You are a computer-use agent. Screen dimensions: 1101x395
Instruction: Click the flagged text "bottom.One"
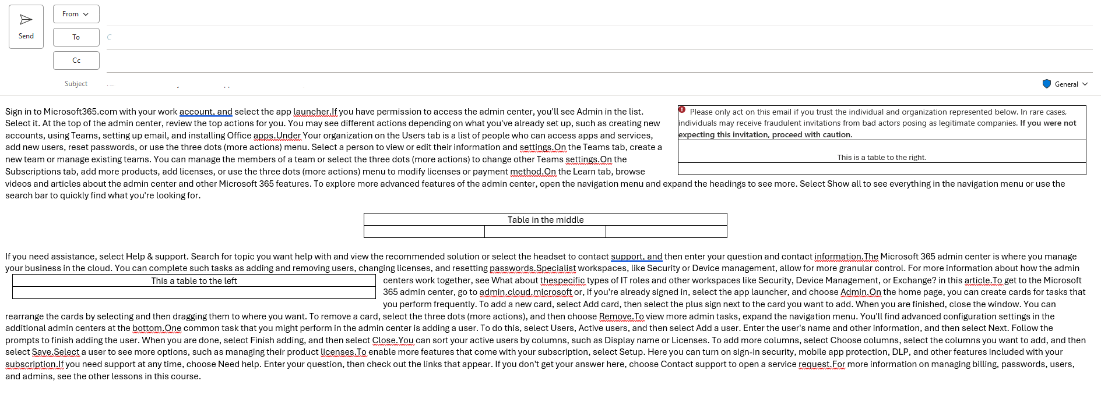click(157, 328)
